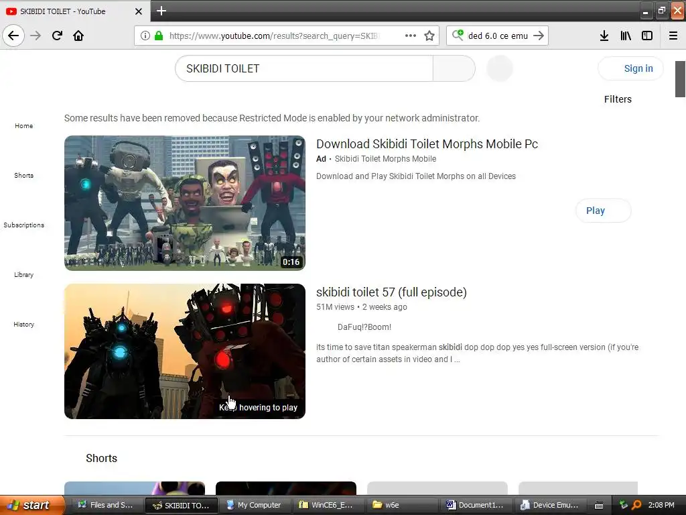Submit browser search with the arrow button

(539, 36)
